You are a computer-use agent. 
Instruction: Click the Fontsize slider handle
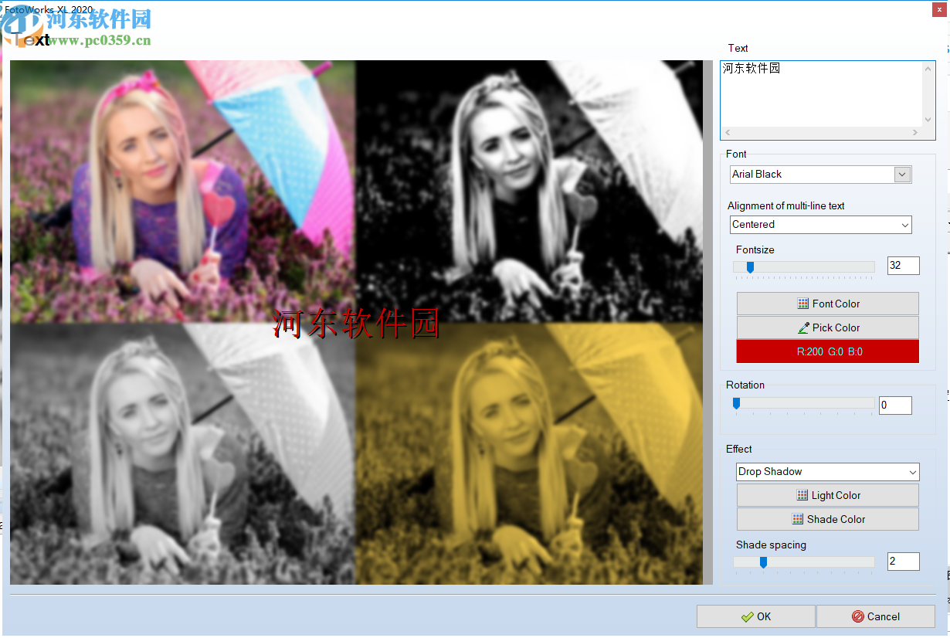pyautogui.click(x=750, y=266)
